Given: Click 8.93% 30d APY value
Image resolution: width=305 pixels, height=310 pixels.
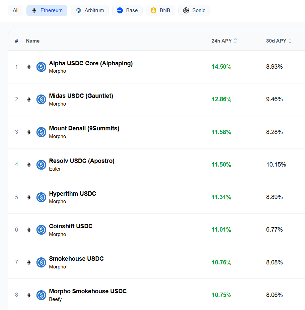Looking at the screenshot, I should click(x=275, y=67).
